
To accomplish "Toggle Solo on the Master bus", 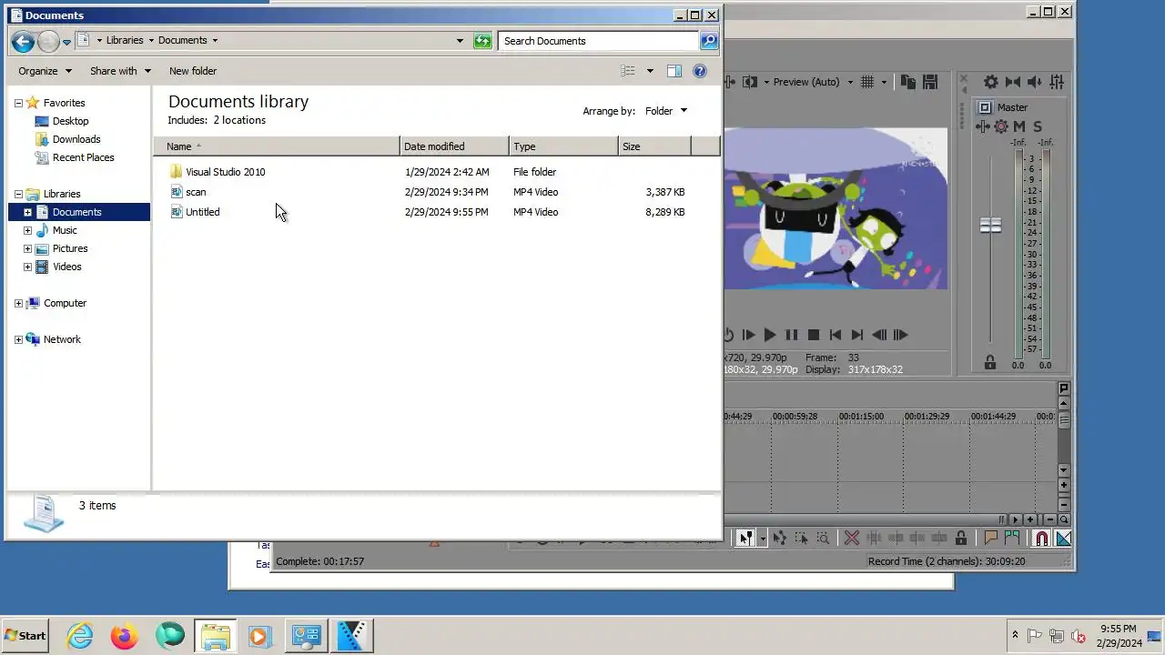I will 1038,126.
